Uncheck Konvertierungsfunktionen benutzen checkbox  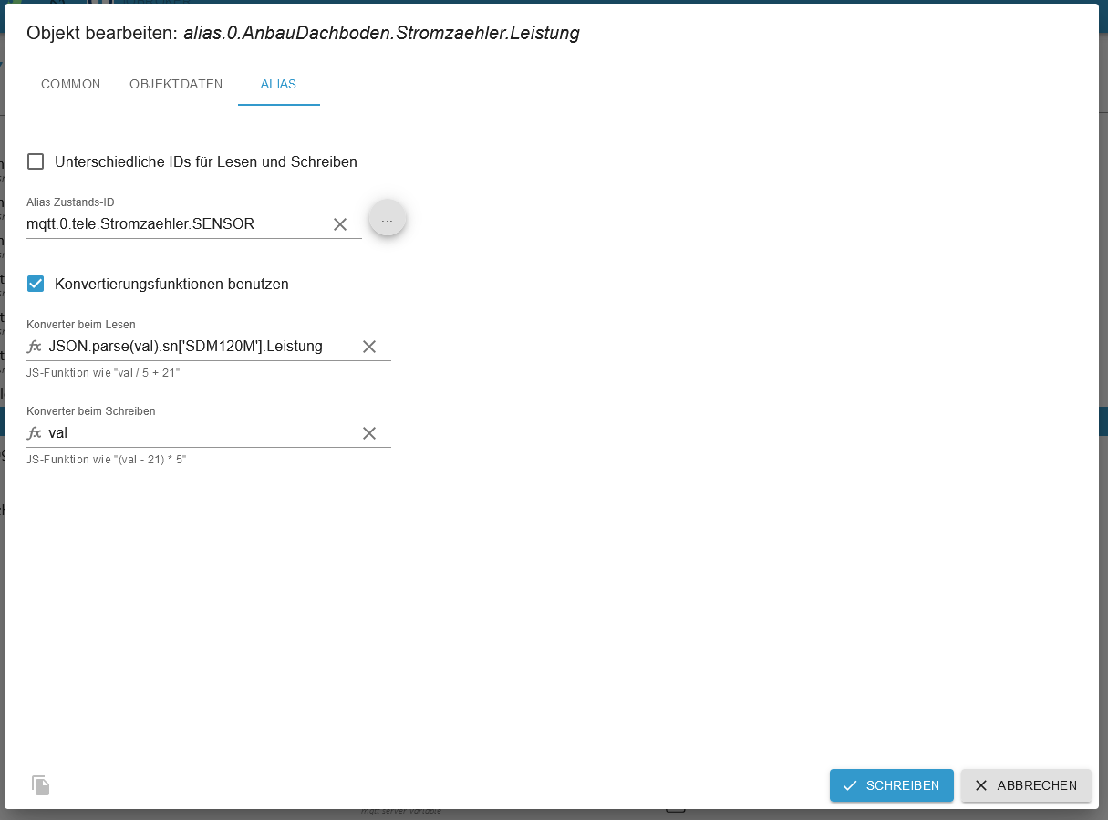pyautogui.click(x=36, y=284)
